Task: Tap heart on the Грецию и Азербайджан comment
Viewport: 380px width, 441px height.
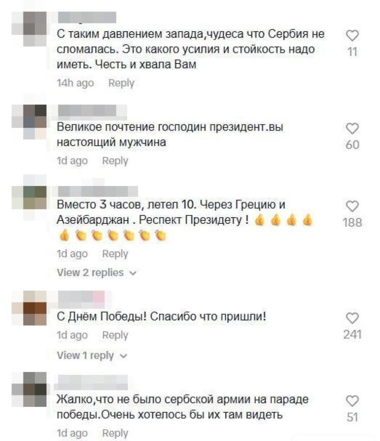Action: 352,206
